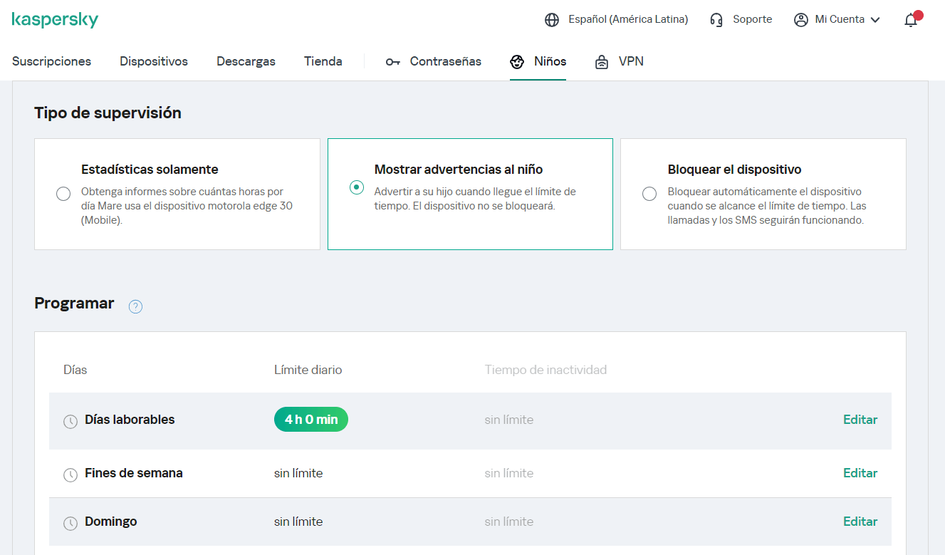Click the clock icon for Fines de semana
This screenshot has height=555, width=945.
[71, 474]
